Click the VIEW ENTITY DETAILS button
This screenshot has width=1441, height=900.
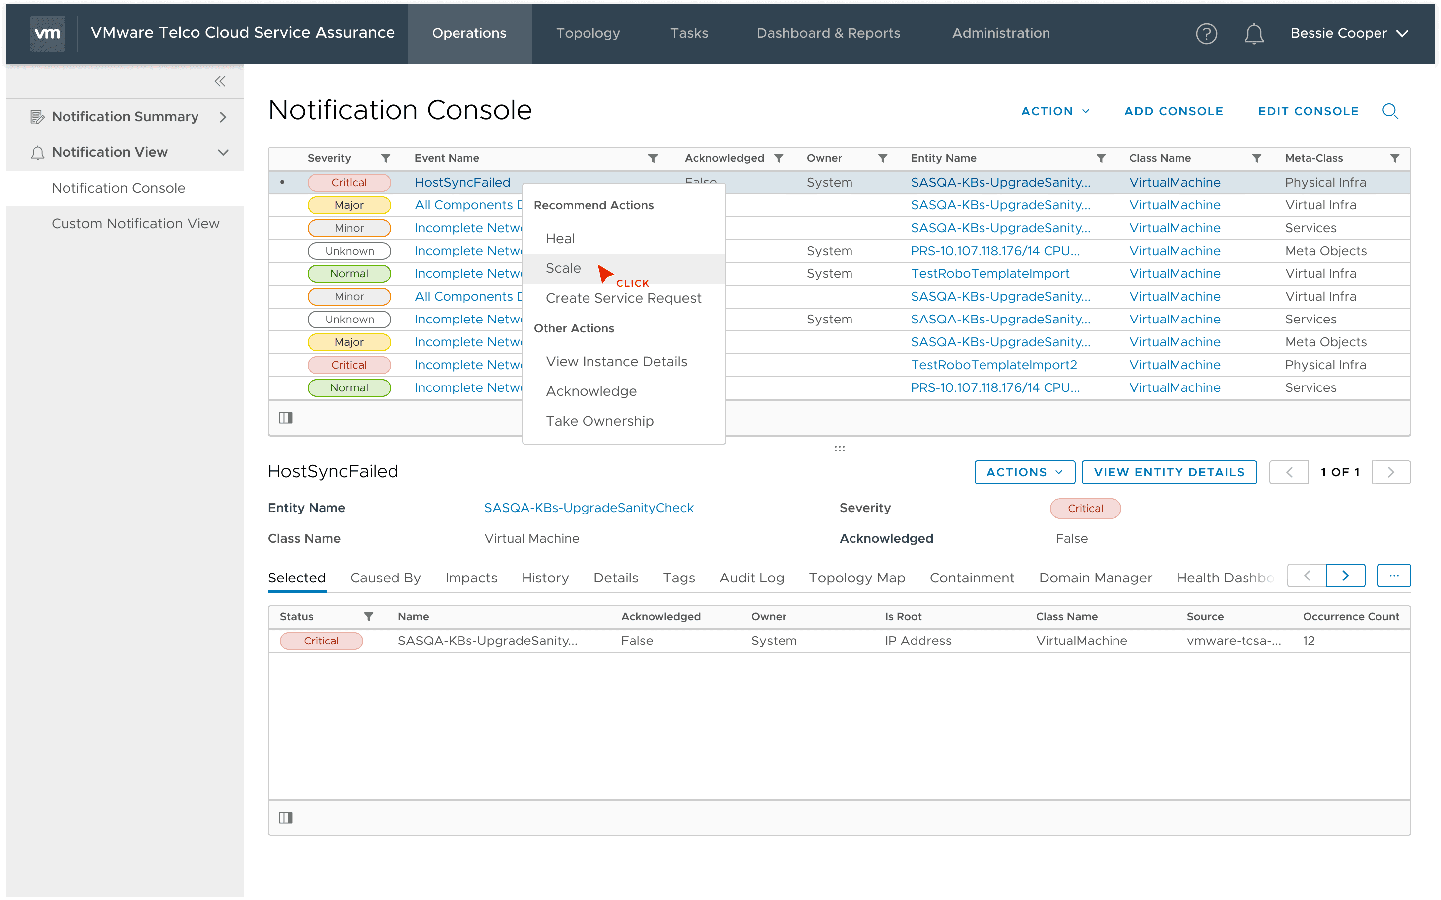(1169, 472)
